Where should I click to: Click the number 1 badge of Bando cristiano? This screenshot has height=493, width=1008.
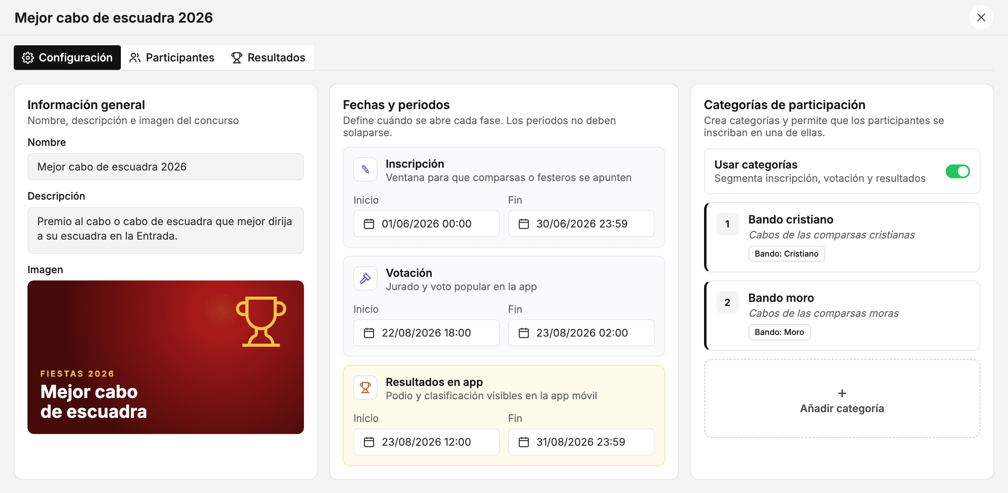pos(727,224)
